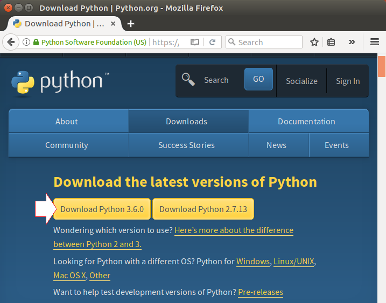Open the Downloads navigation menu
This screenshot has height=303, width=386.
(x=189, y=121)
